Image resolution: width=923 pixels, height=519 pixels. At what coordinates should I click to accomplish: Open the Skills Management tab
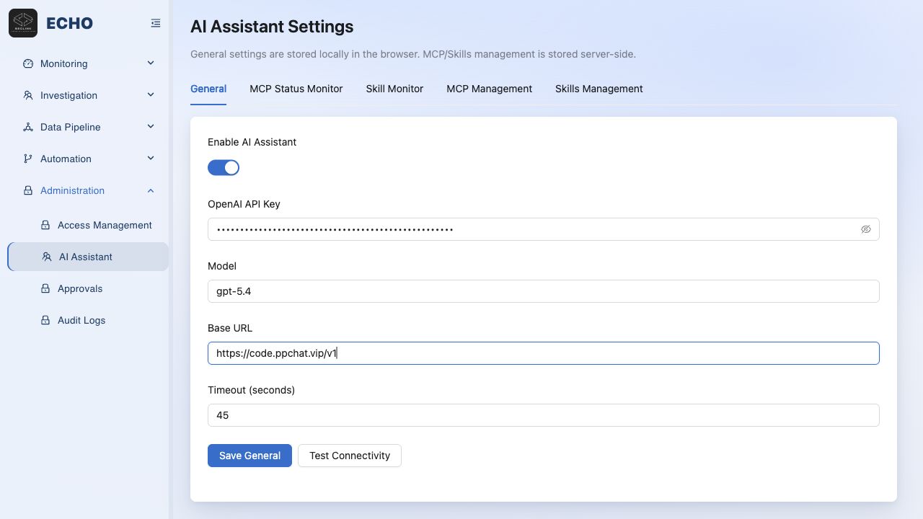click(x=599, y=89)
